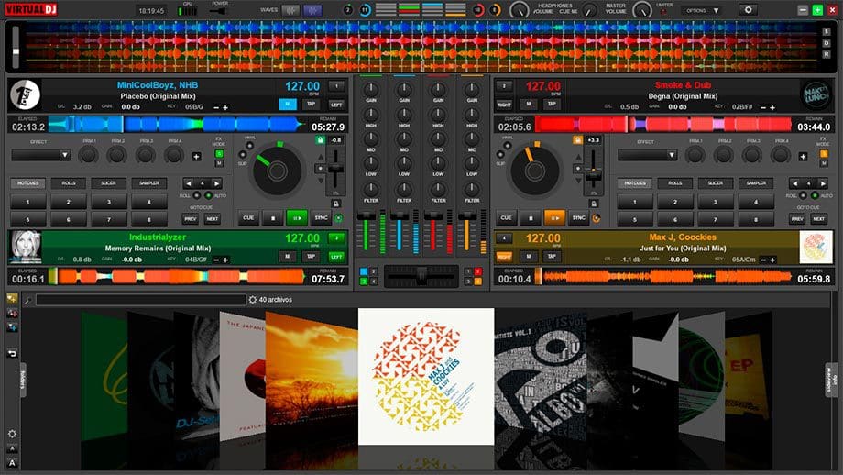Click the PREV goto cue button on right deck
The height and width of the screenshot is (475, 843).
pos(797,219)
